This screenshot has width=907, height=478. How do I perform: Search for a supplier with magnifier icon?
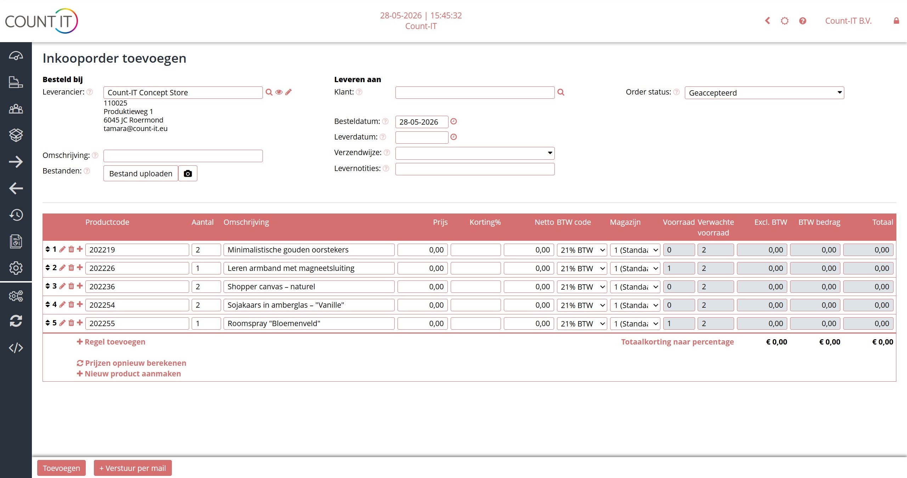pos(269,92)
